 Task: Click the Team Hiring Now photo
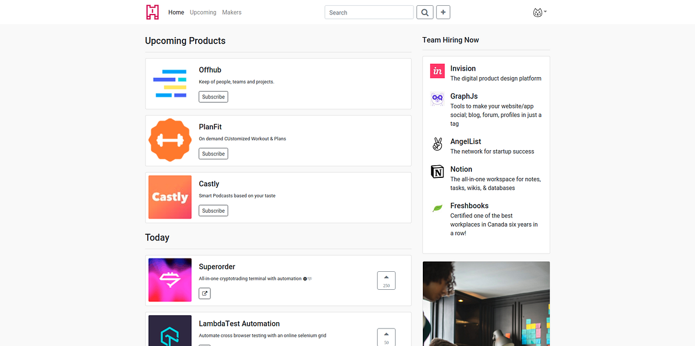click(487, 303)
